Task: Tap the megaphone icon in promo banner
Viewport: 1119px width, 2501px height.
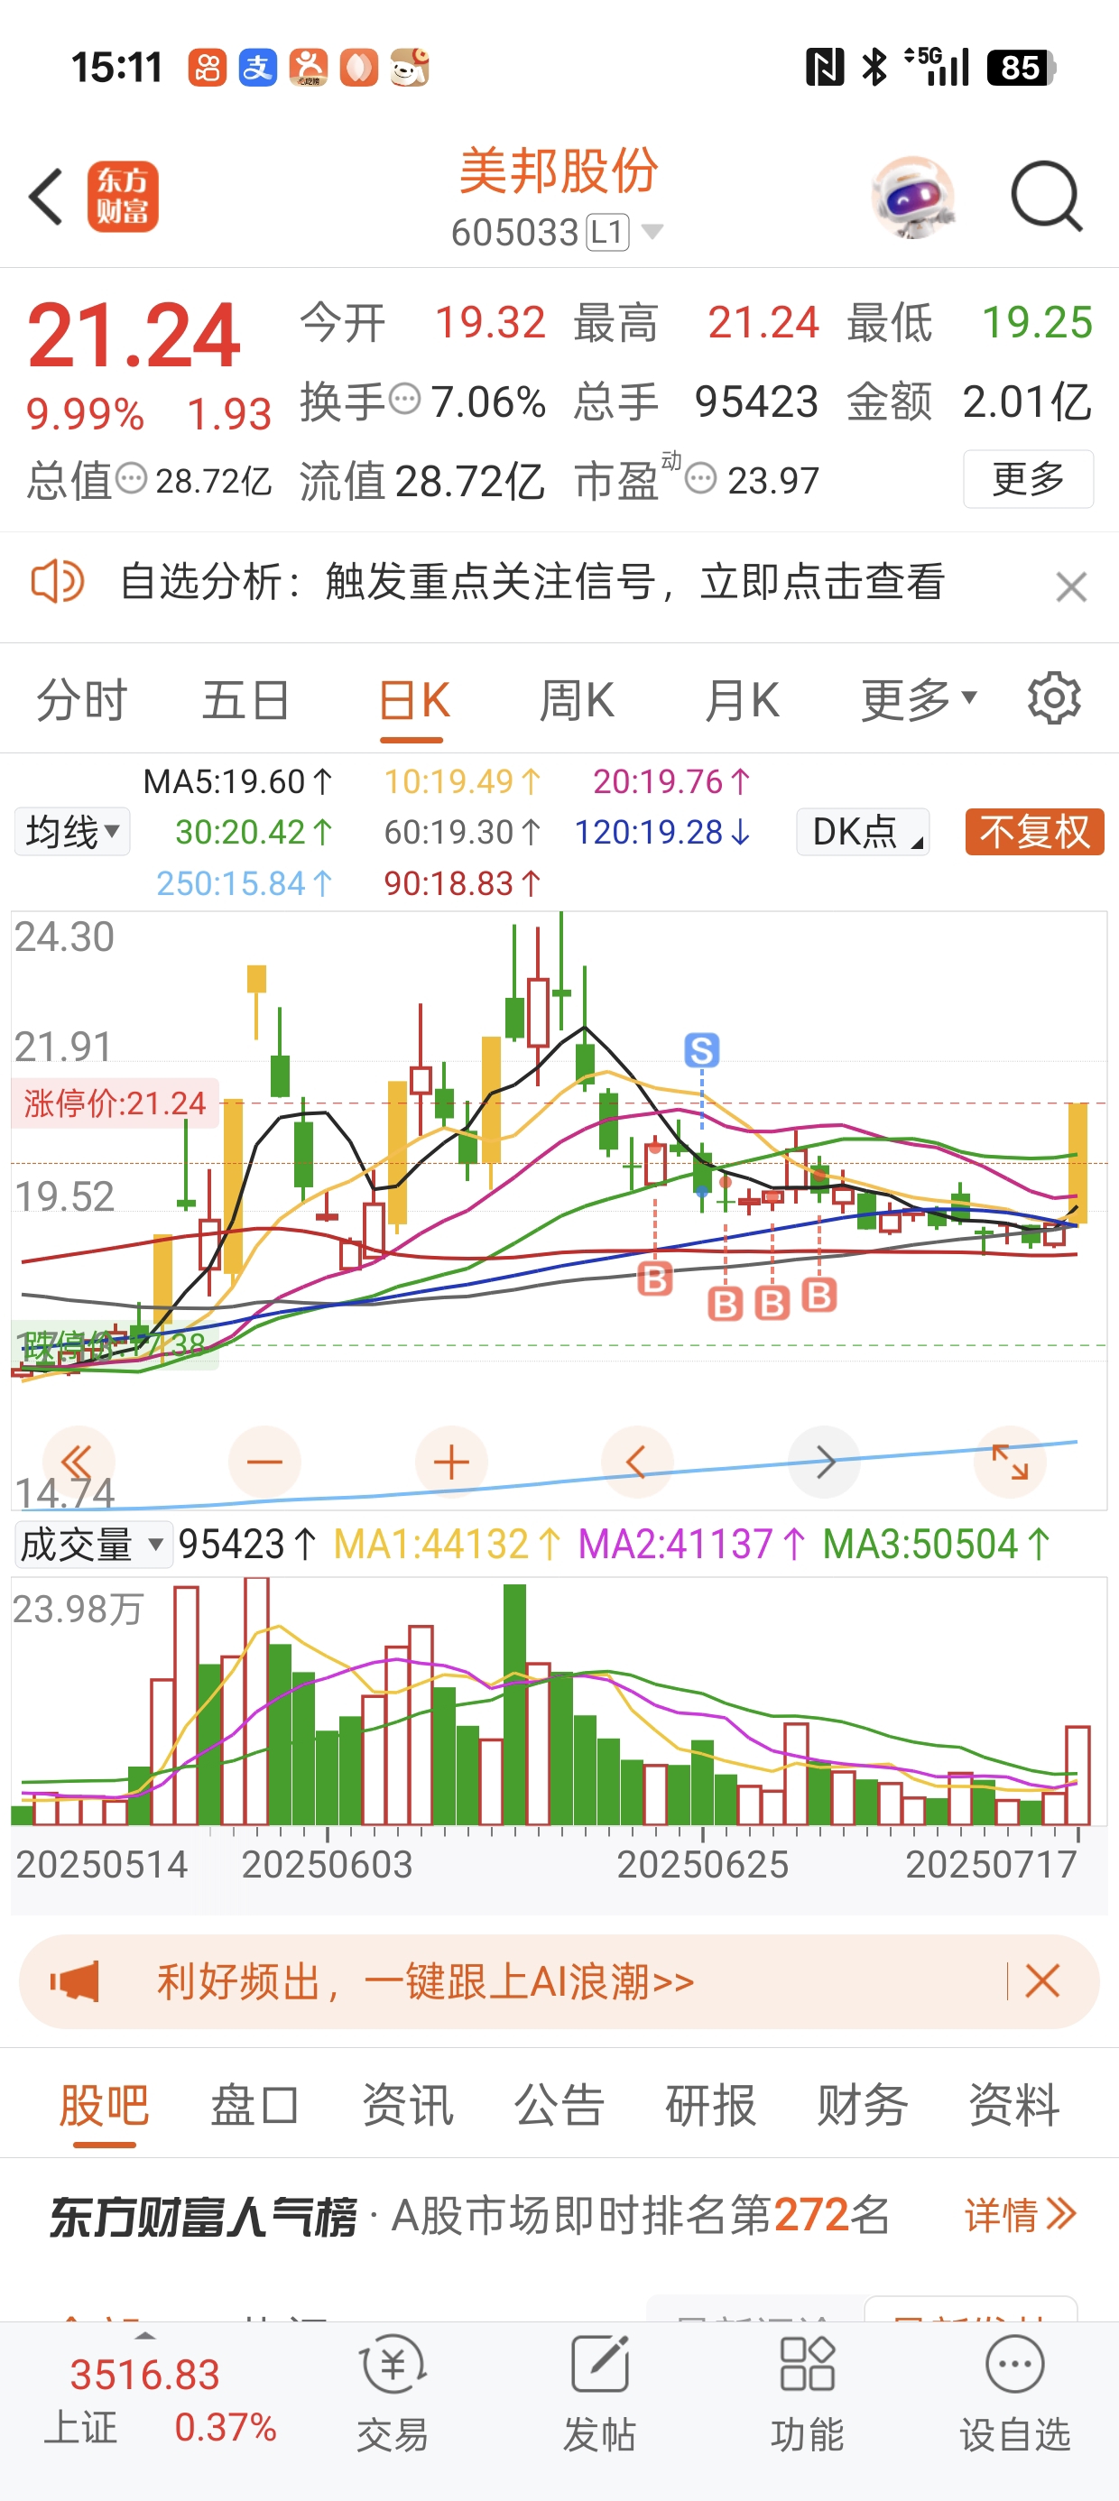Action: pyautogui.click(x=75, y=1981)
